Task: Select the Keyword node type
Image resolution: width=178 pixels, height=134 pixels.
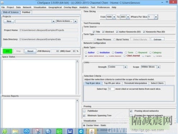Action: pyautogui.click(x=136, y=53)
